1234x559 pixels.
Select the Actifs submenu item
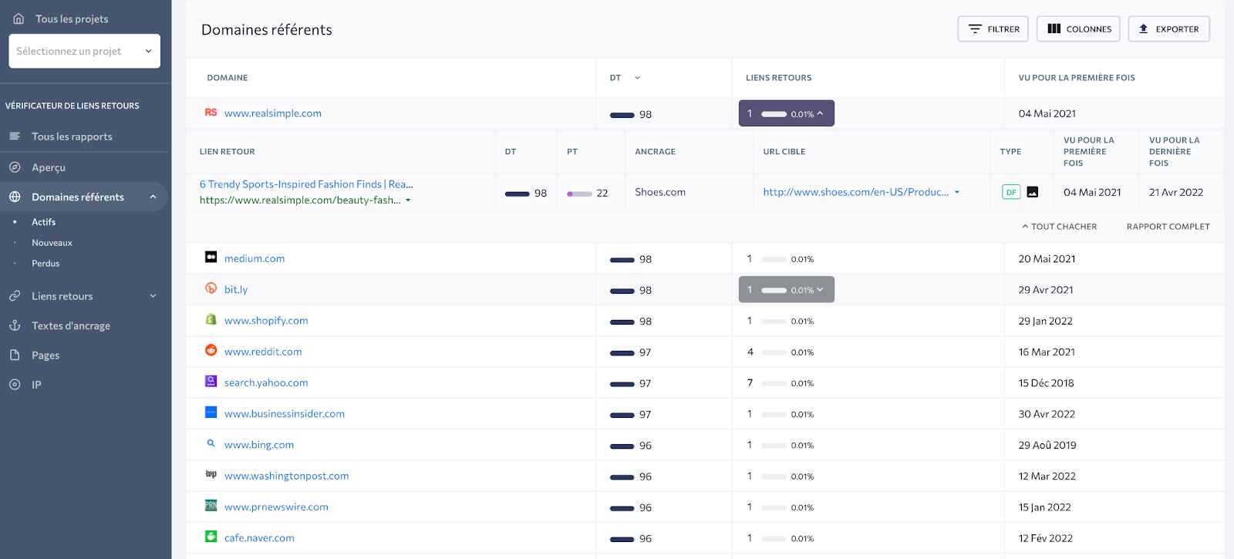point(44,222)
